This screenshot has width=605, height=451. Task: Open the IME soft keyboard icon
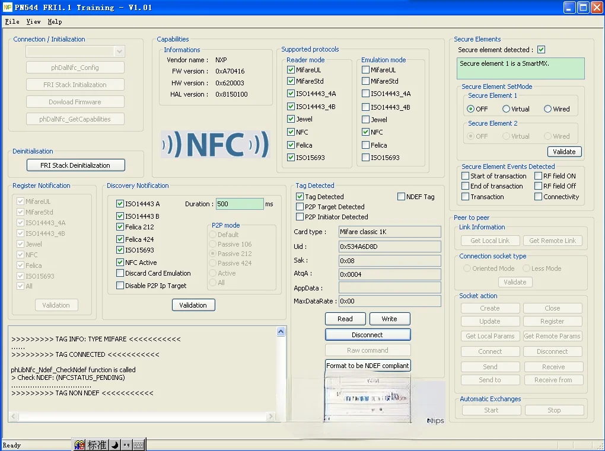click(x=138, y=444)
